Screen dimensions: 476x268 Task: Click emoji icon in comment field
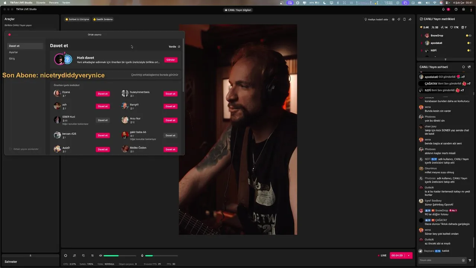pos(463,261)
